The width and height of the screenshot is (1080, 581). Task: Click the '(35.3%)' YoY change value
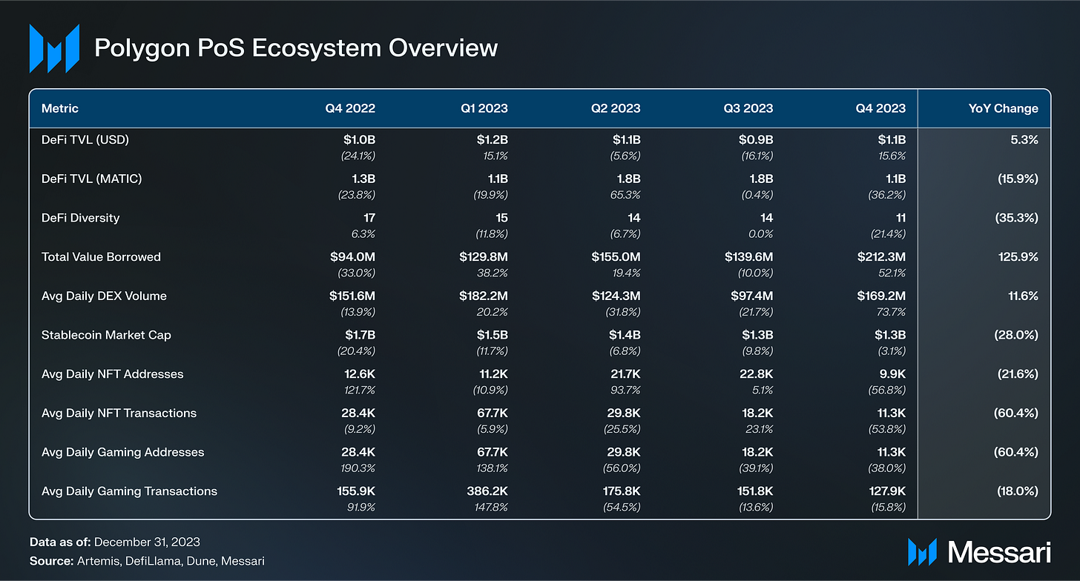pyautogui.click(x=1016, y=218)
